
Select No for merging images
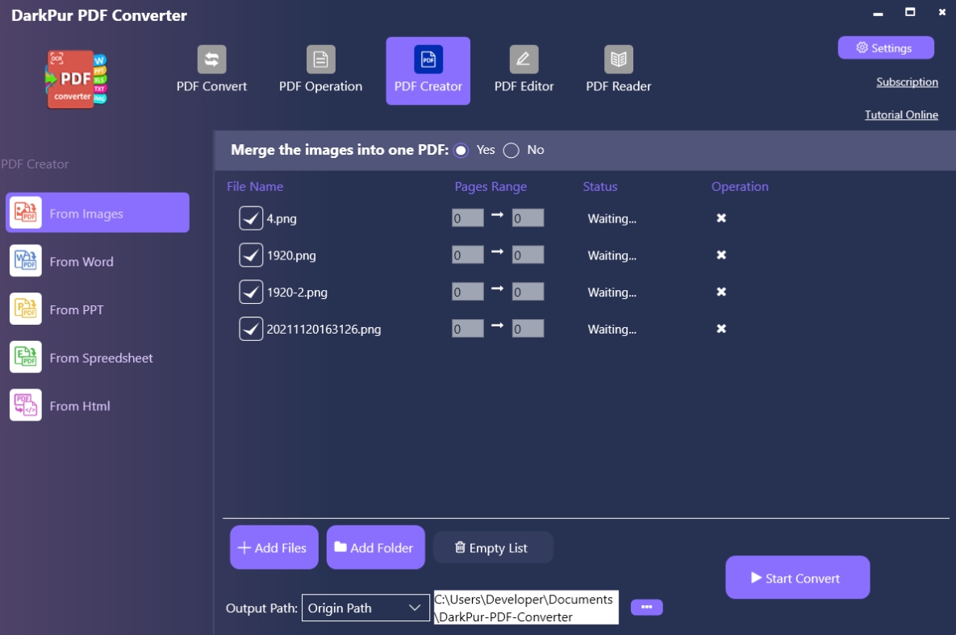[511, 151]
